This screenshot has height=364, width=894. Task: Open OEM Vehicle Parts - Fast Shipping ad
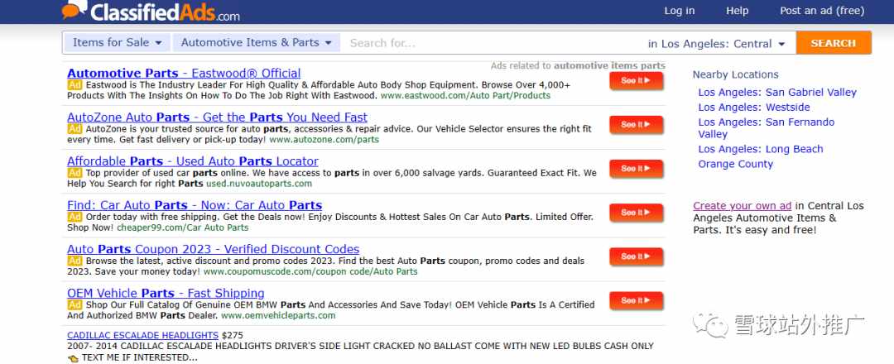[x=166, y=293]
